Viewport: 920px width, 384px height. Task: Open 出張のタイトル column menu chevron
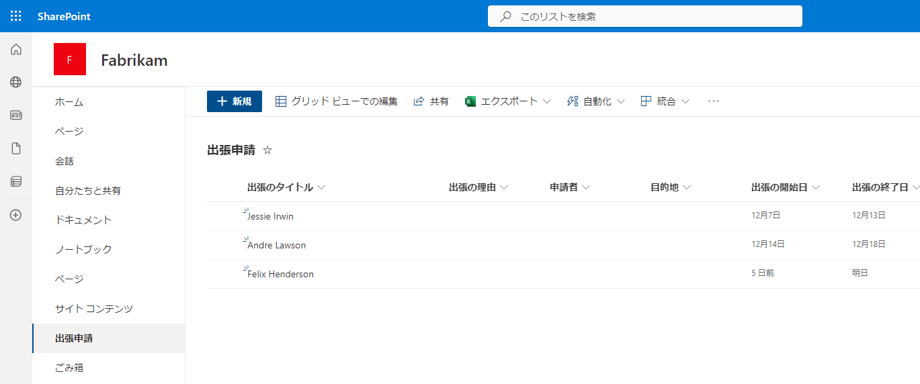coord(321,187)
